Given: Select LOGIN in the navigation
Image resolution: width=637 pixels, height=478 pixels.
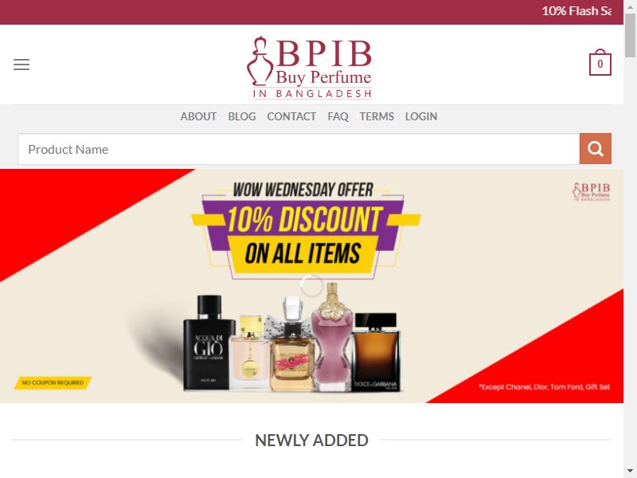Looking at the screenshot, I should [421, 116].
